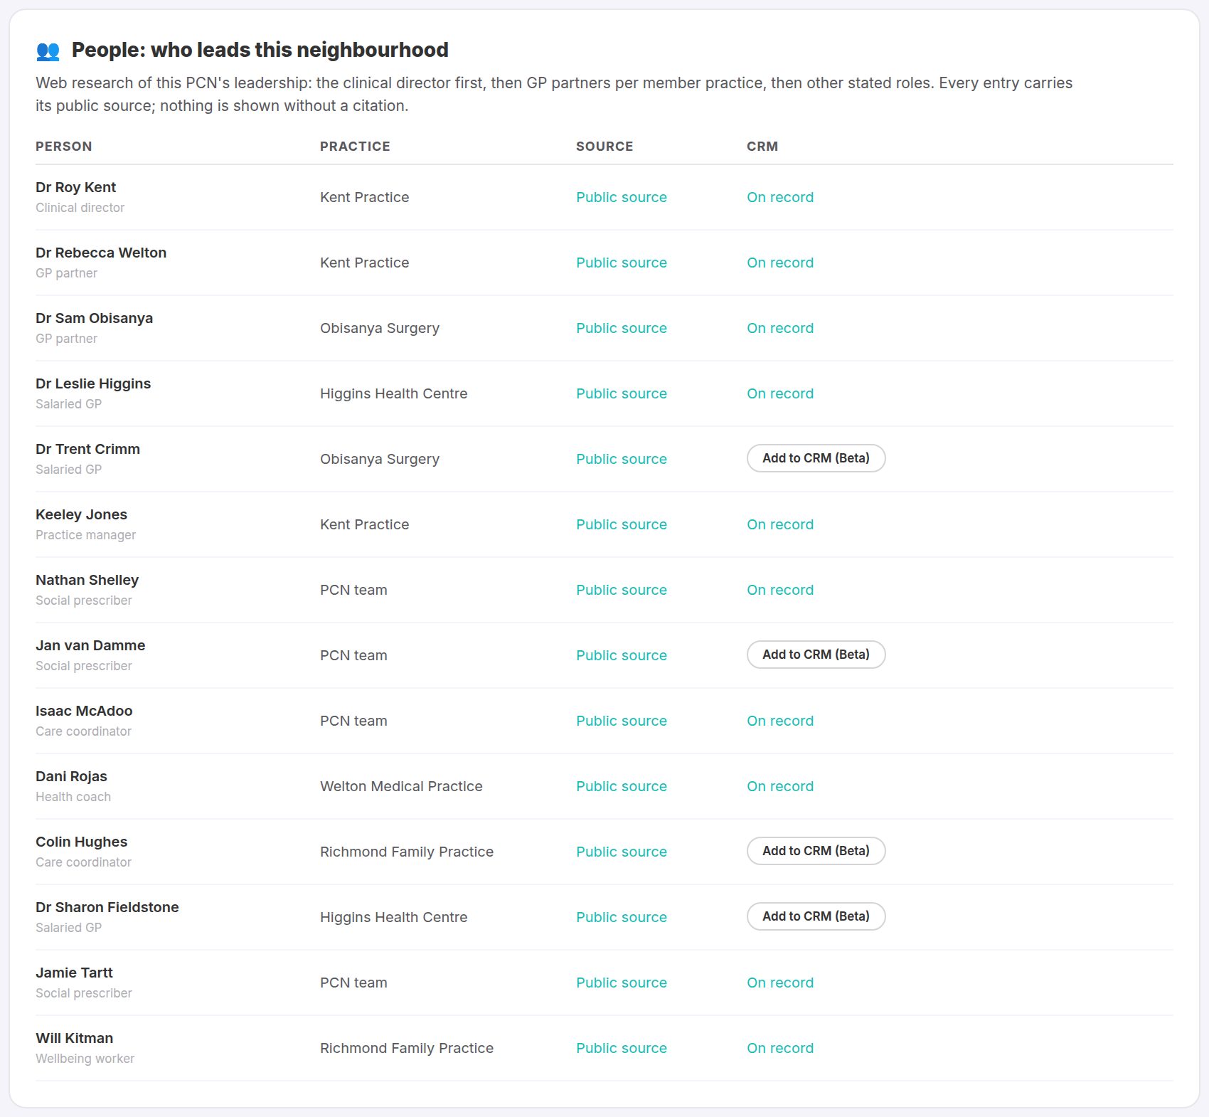Click On record for Dr Leslie Higgins
This screenshot has height=1117, width=1209.
[x=780, y=393]
